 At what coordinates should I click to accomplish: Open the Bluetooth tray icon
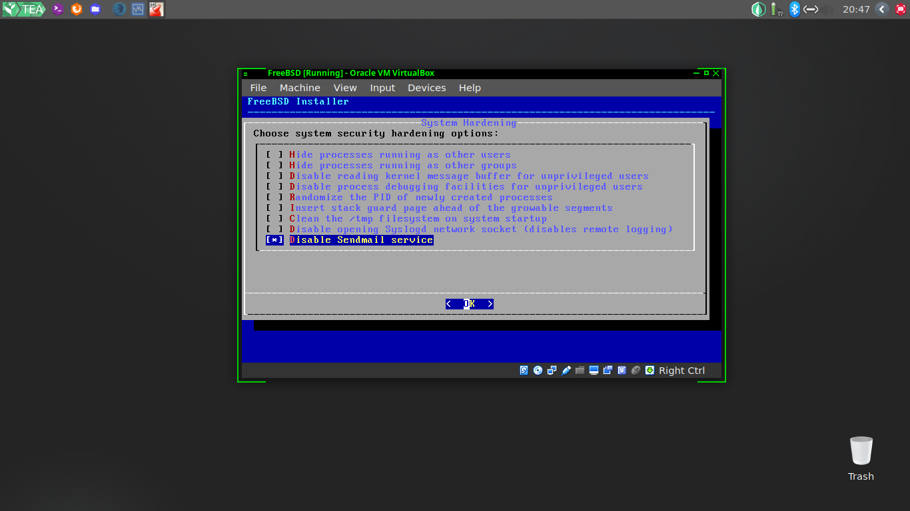click(x=794, y=9)
